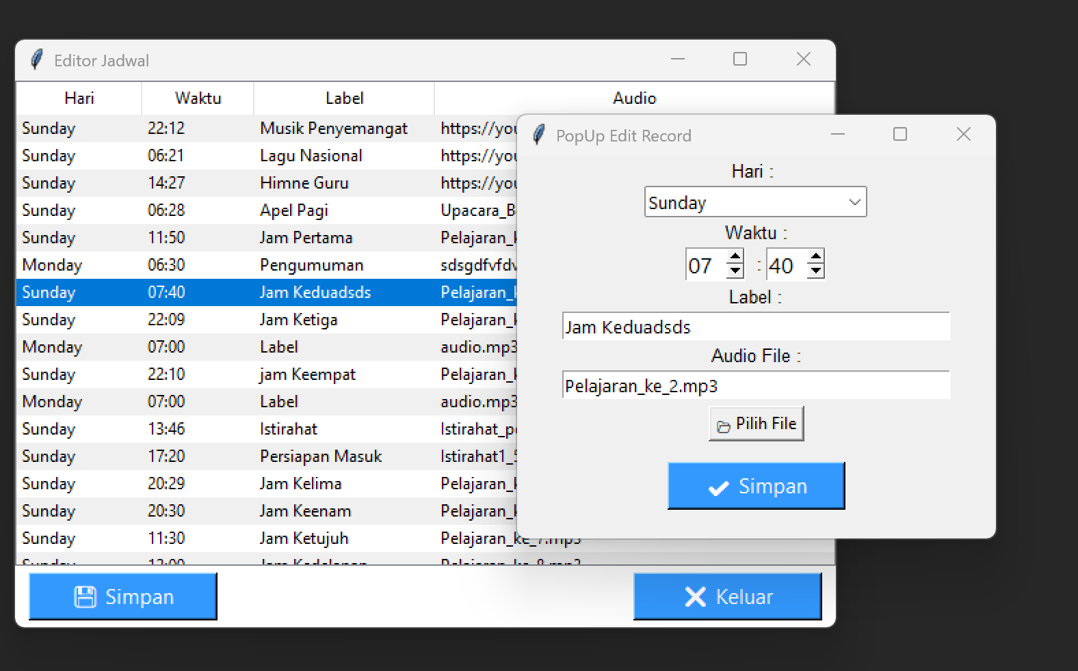The image size is (1078, 671).
Task: Click the Label column header
Action: click(x=344, y=98)
